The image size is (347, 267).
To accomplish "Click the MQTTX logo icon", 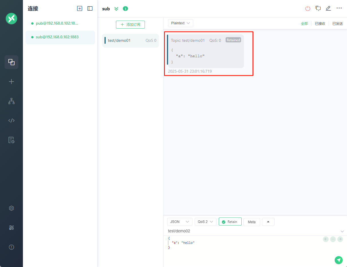I will pos(11,19).
